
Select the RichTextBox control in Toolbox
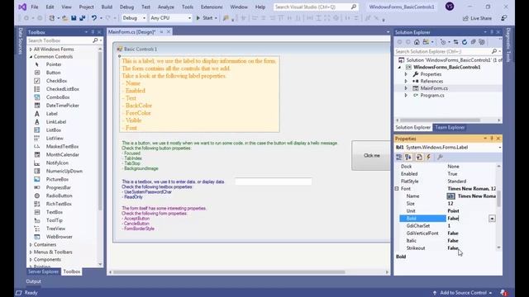pos(59,204)
